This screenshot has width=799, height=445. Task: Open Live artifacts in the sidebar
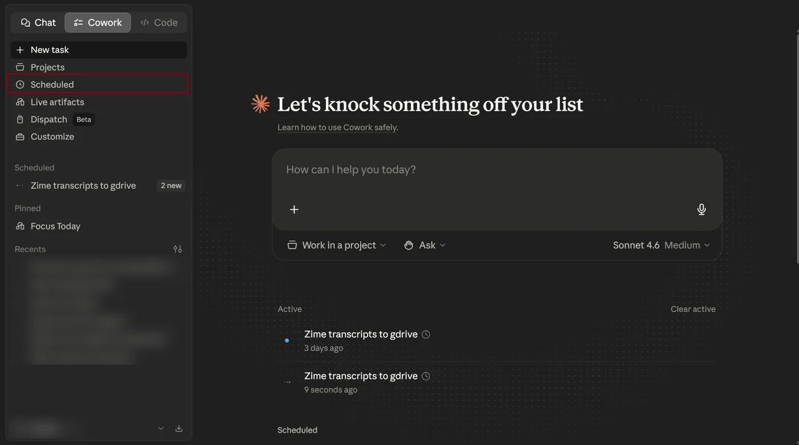click(99, 102)
